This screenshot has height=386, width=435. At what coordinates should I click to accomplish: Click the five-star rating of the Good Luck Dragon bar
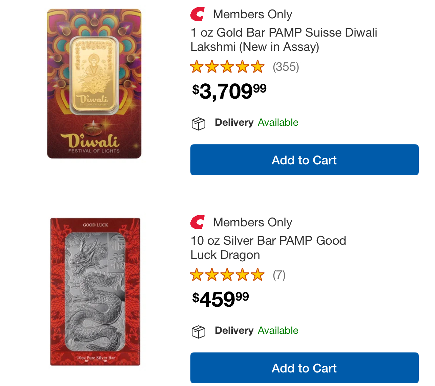pyautogui.click(x=227, y=275)
